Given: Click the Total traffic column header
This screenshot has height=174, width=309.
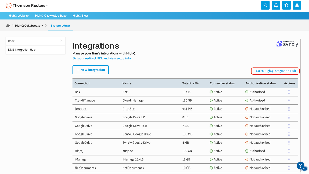Looking at the screenshot, I should [x=191, y=83].
